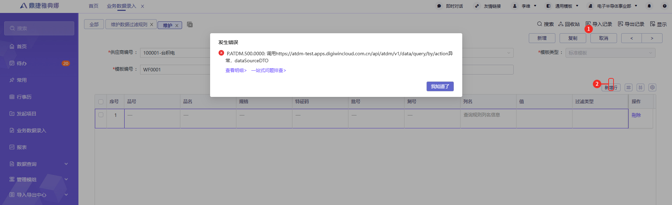
Task: Click the 报表 chart icon in sidebar
Action: (x=12, y=147)
